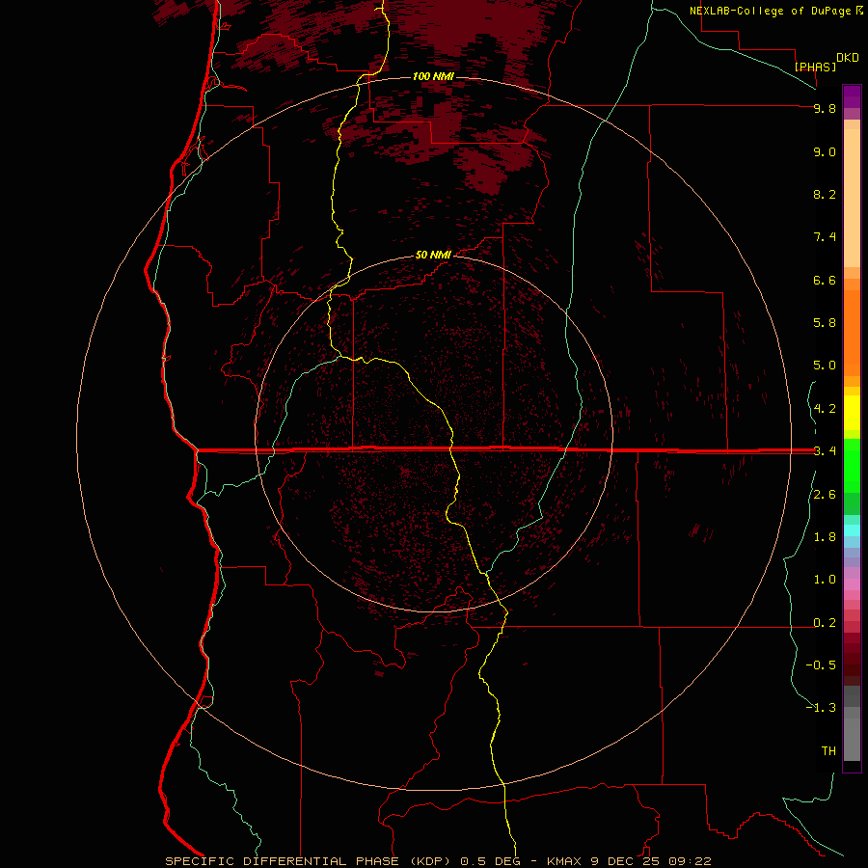Click the 7.4 scale value

[x=825, y=237]
